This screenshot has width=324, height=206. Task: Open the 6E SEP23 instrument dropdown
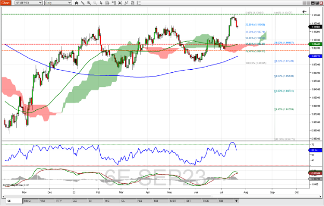coord(29,3)
